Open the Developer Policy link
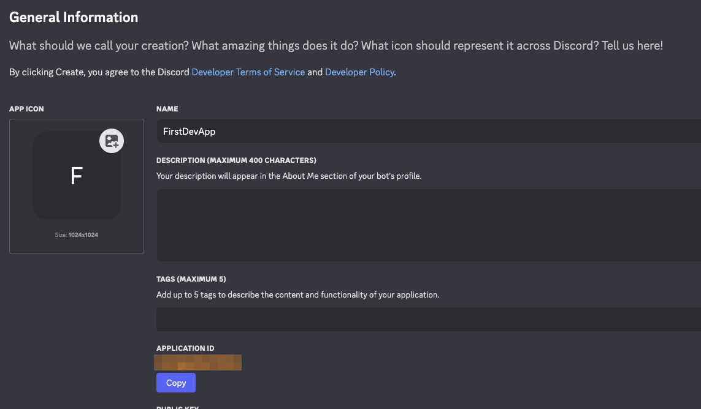 [x=359, y=72]
